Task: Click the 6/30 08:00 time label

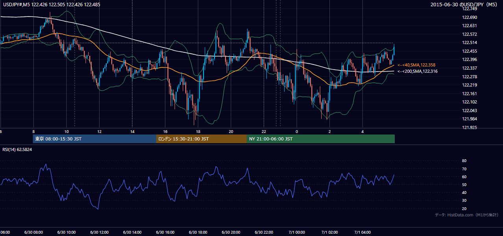Action: coord(33,232)
